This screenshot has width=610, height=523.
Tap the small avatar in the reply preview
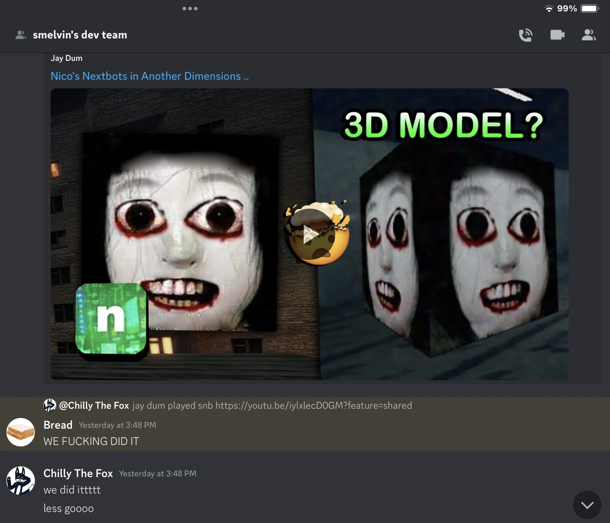click(x=50, y=405)
